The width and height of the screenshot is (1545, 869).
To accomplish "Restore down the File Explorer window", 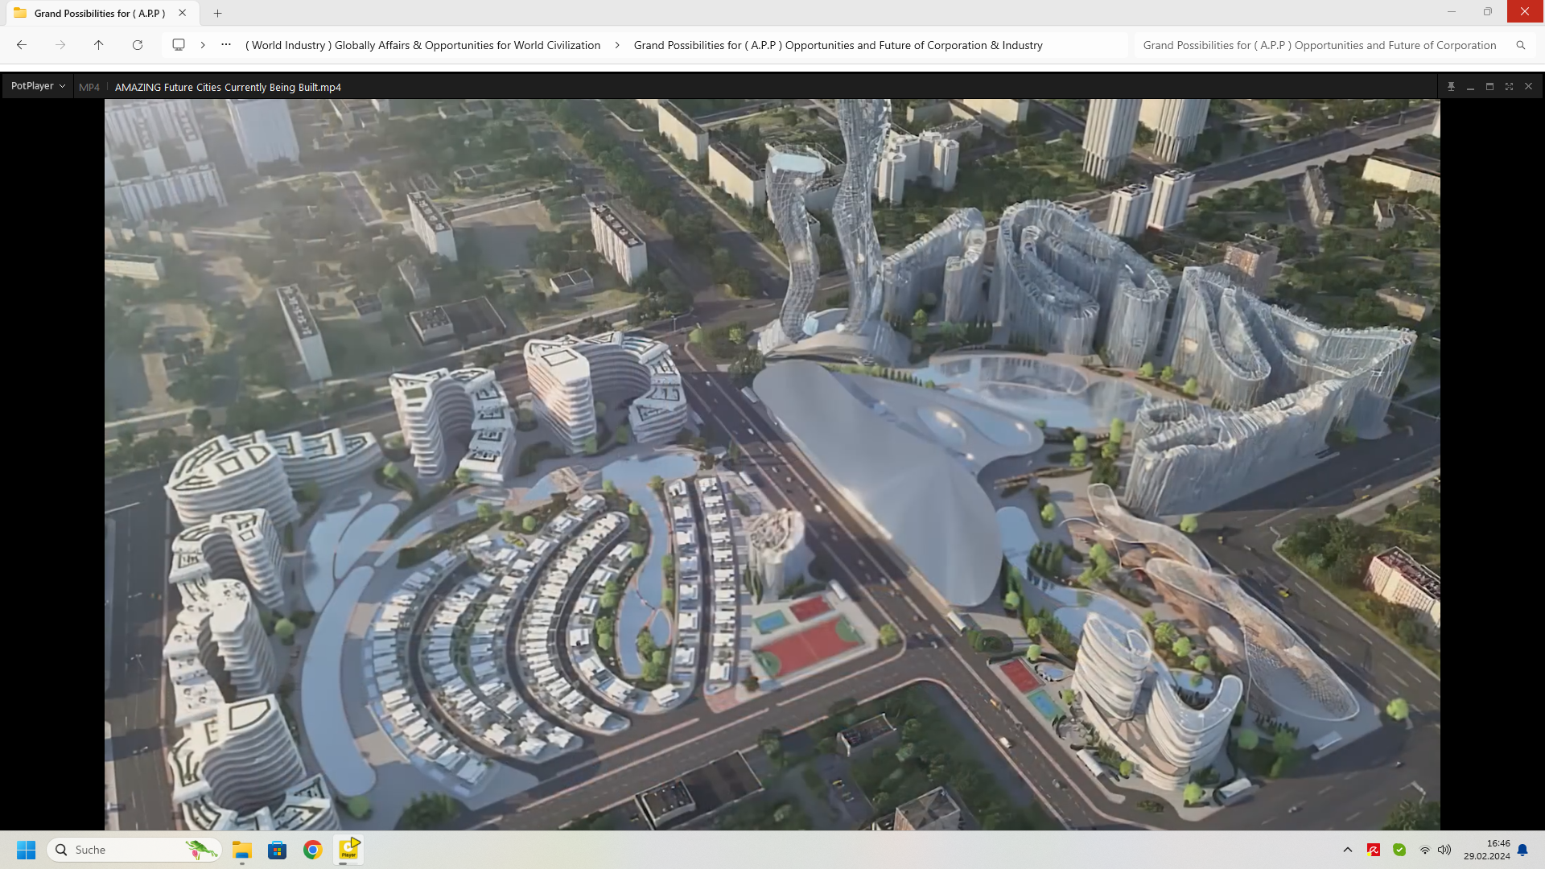I will (1488, 11).
